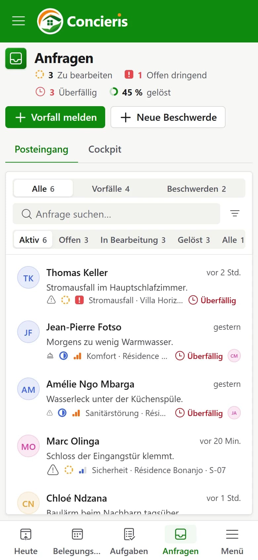Open Belegungs... in bottom navigation
The image size is (258, 560).
77,541
